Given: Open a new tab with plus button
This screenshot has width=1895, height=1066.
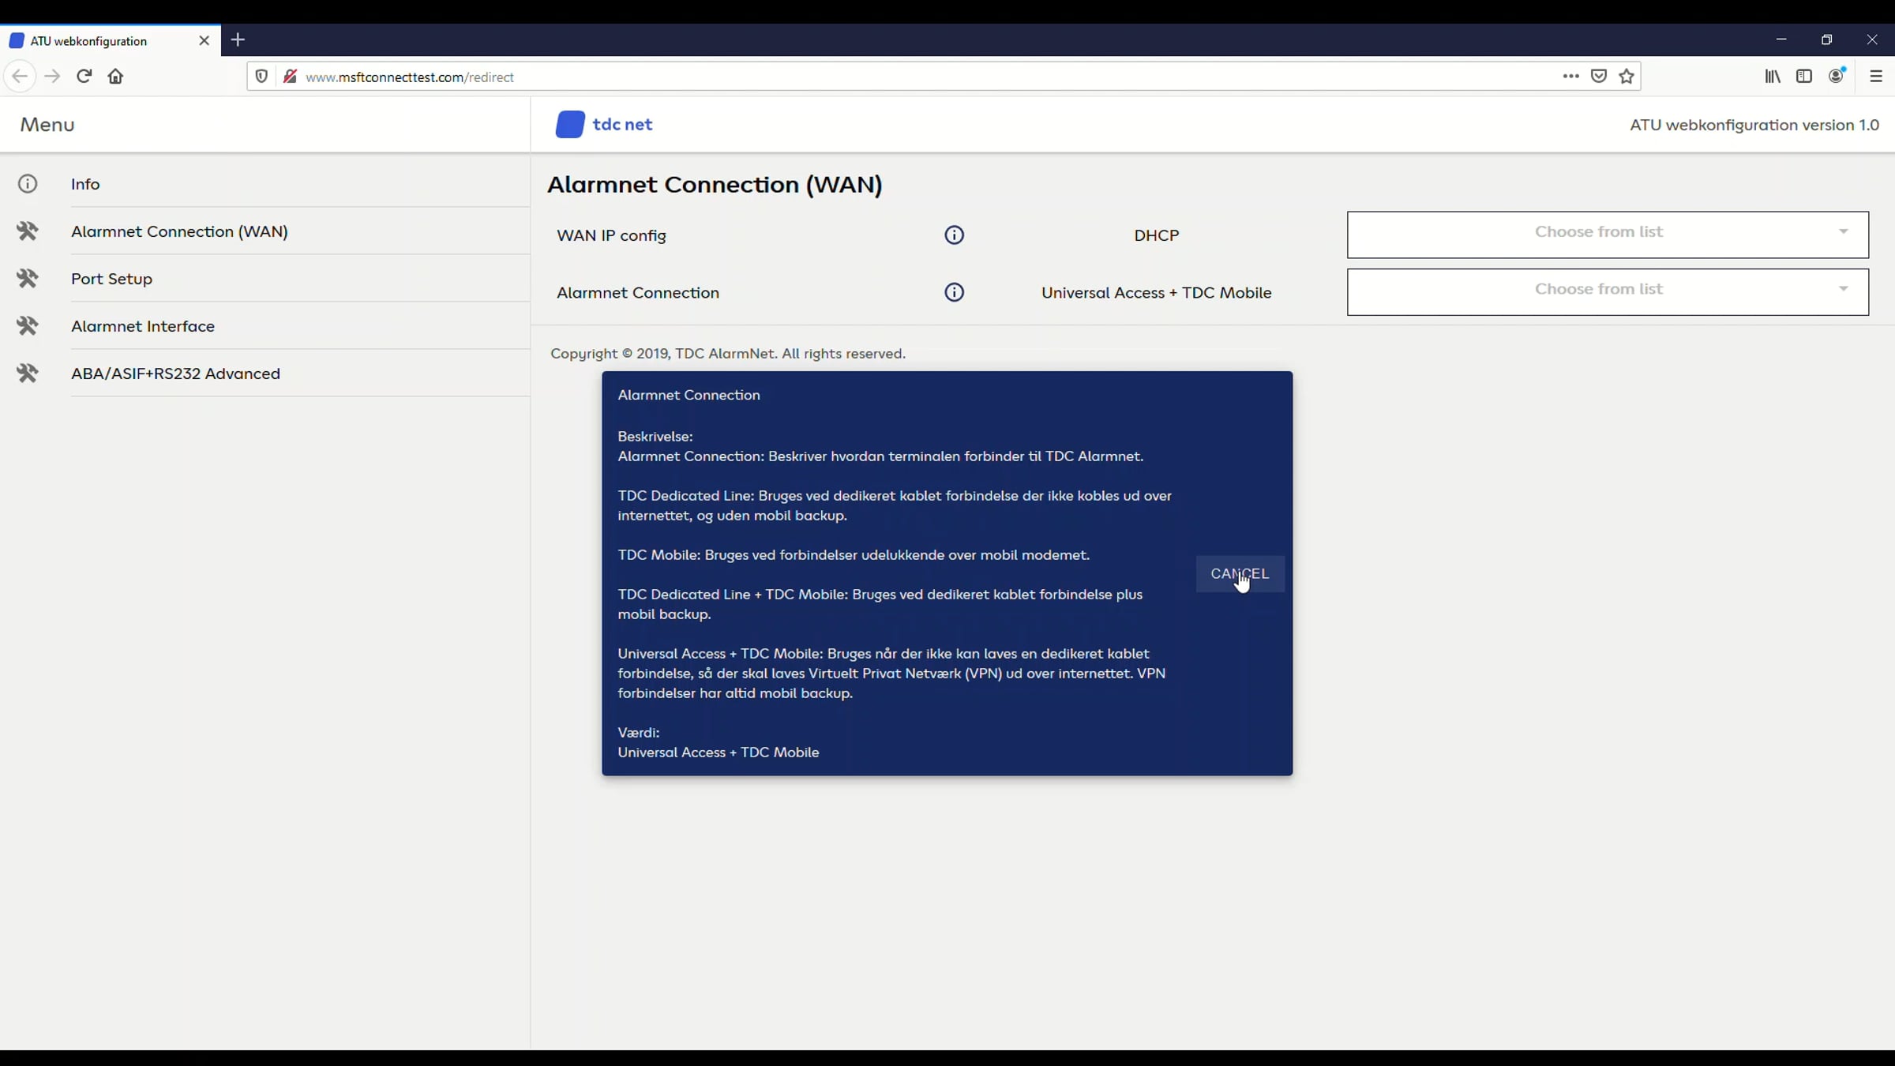Looking at the screenshot, I should (238, 40).
